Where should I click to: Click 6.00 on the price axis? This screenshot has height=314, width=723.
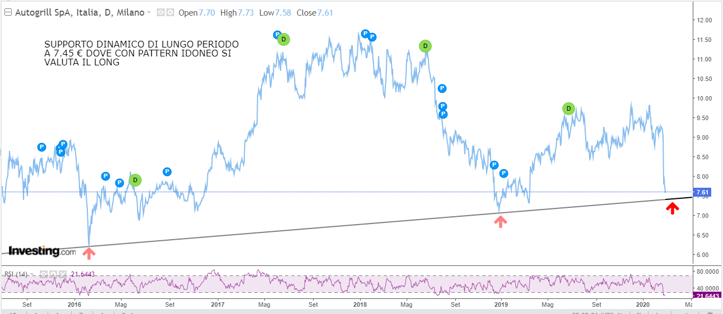[x=704, y=255]
